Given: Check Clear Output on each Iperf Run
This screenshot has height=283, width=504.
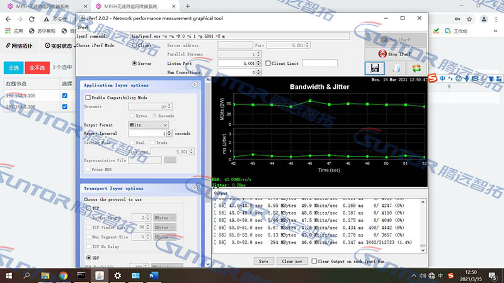Looking at the screenshot, I should pyautogui.click(x=314, y=260).
